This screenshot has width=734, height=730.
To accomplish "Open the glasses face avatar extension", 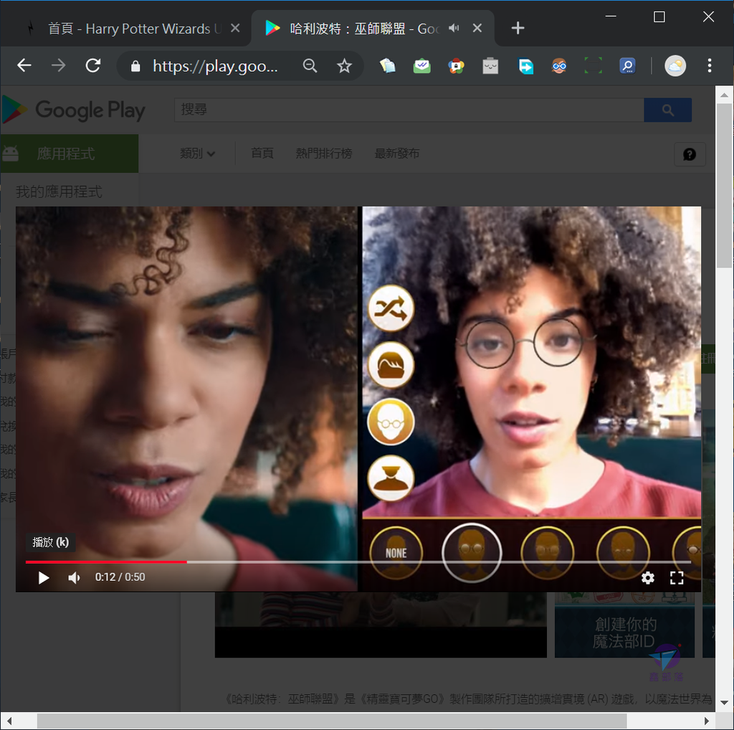I will 559,65.
